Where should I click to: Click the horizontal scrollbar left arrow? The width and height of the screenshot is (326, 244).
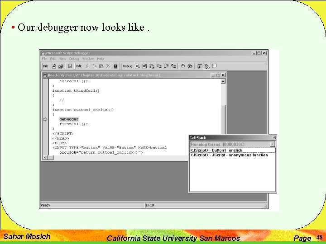[45, 158]
